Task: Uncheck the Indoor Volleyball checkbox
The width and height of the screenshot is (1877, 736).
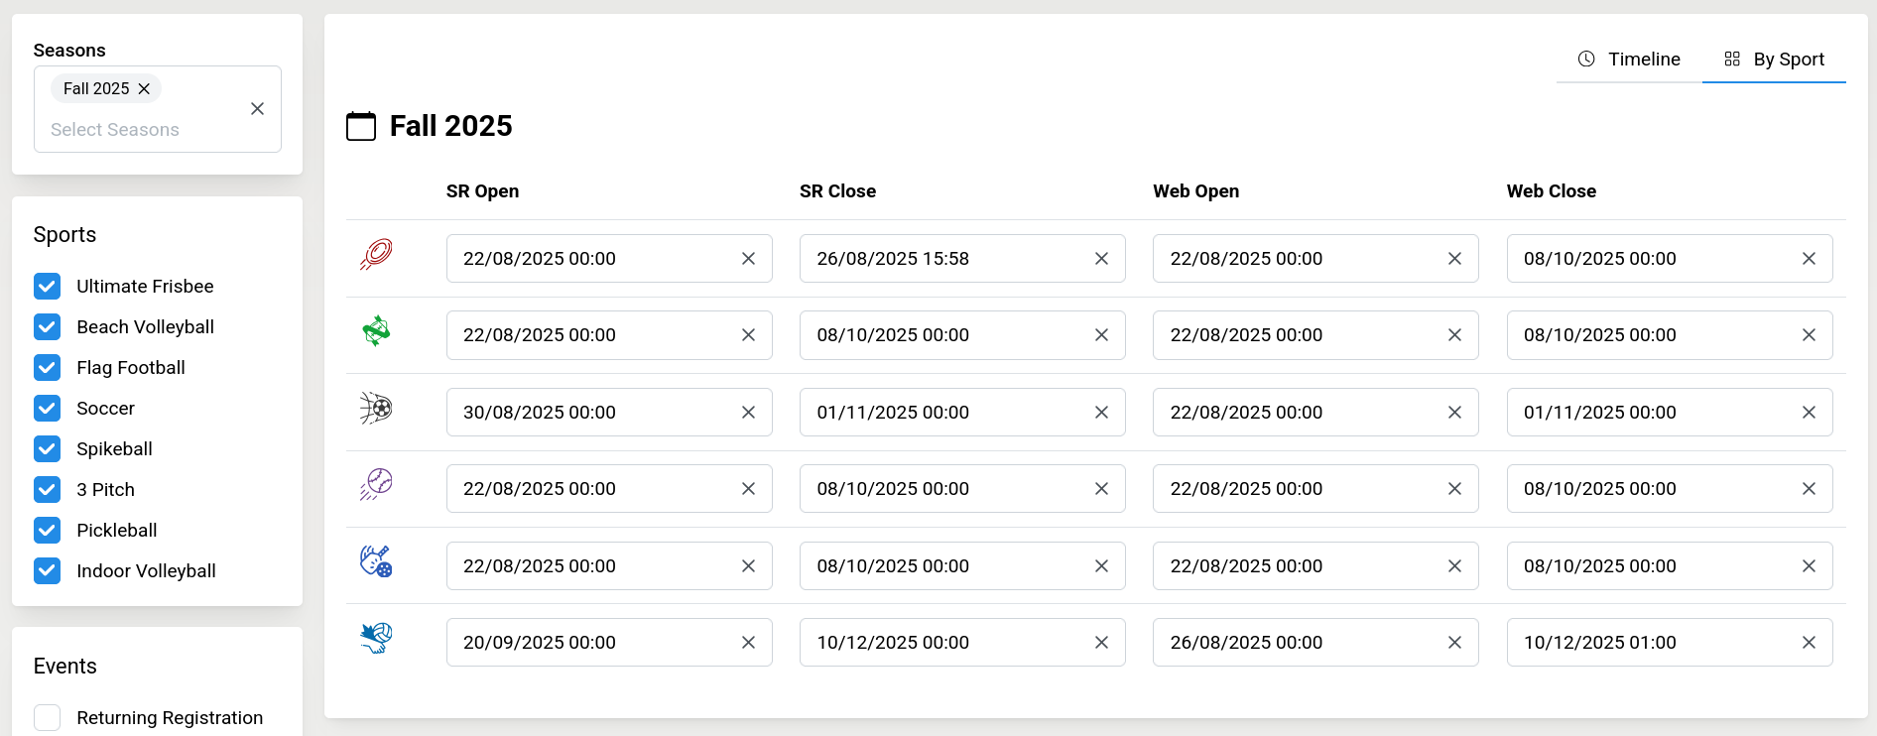Action: pyautogui.click(x=47, y=571)
